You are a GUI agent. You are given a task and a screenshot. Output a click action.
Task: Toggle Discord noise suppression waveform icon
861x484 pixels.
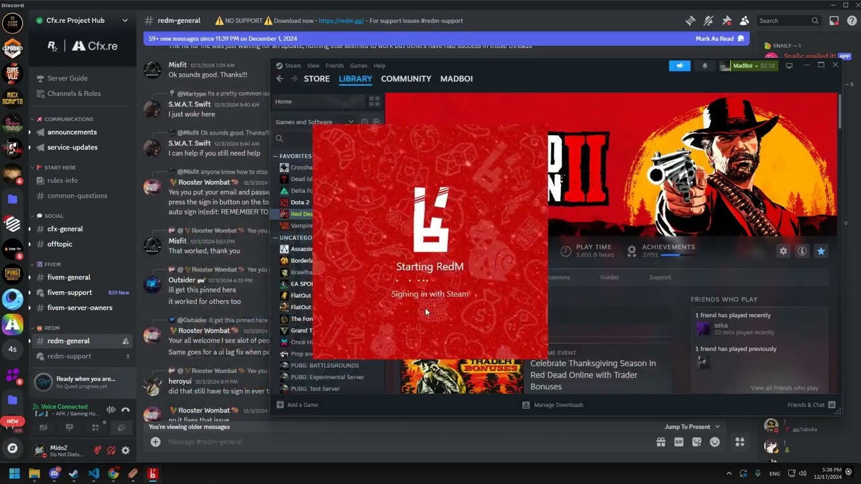(111, 409)
